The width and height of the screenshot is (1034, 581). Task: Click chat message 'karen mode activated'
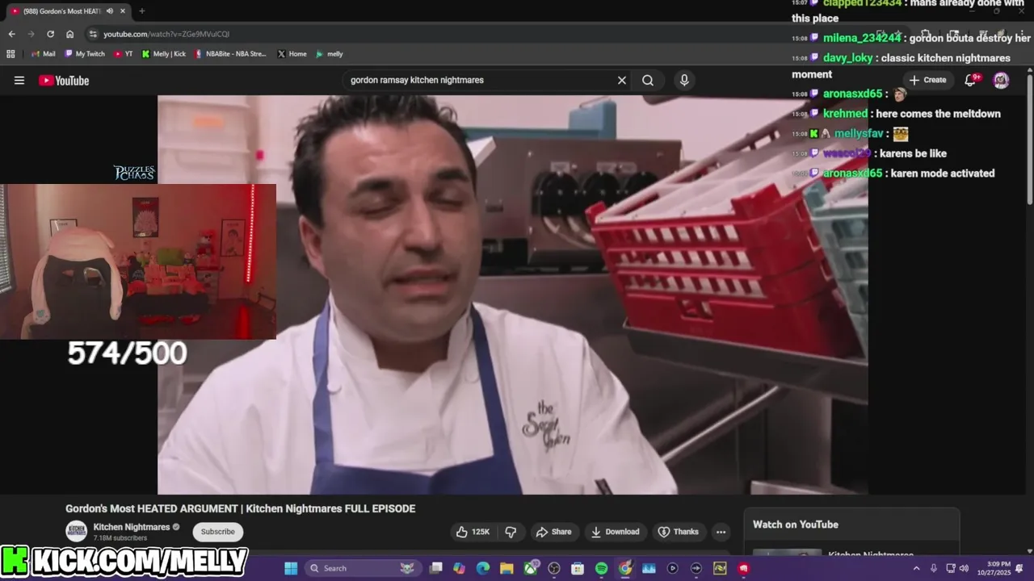tap(943, 173)
